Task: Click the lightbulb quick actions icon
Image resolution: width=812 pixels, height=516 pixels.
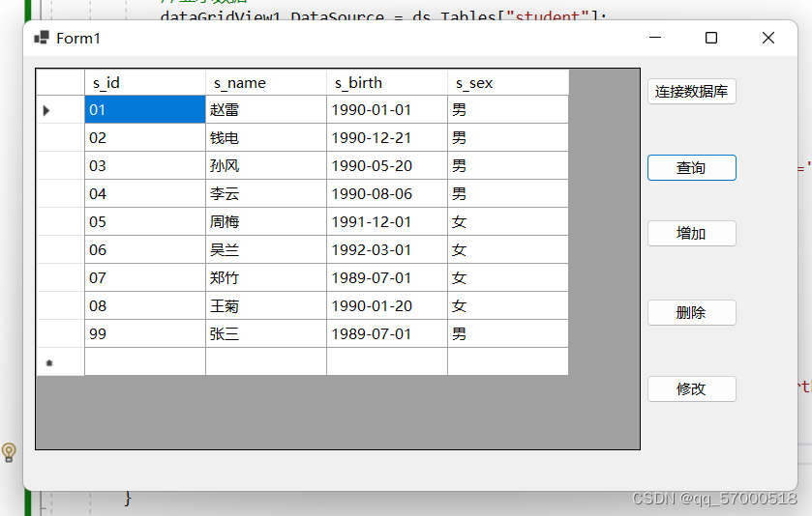Action: click(x=9, y=452)
